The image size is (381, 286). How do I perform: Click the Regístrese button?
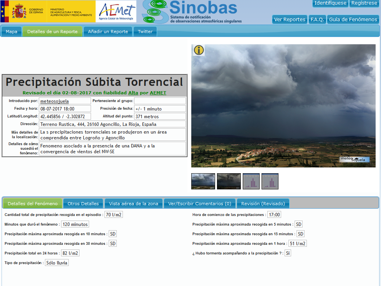[x=364, y=3]
